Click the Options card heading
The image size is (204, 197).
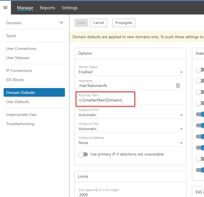click(85, 53)
